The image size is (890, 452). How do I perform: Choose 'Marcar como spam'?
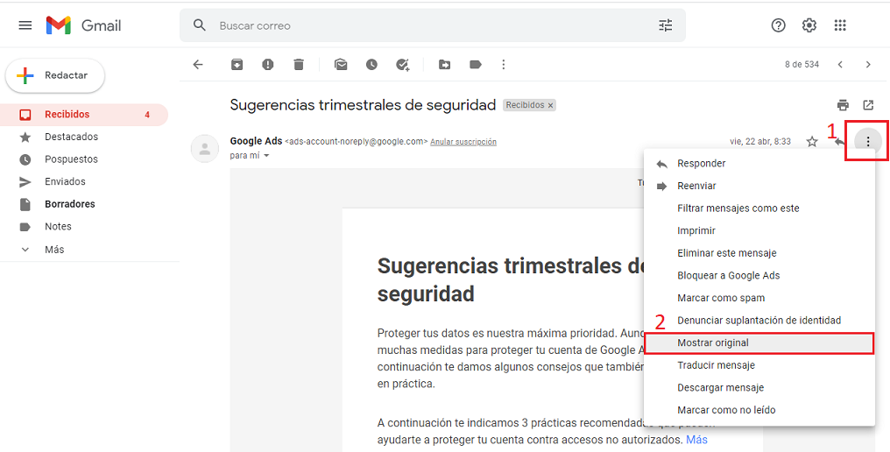point(759,298)
